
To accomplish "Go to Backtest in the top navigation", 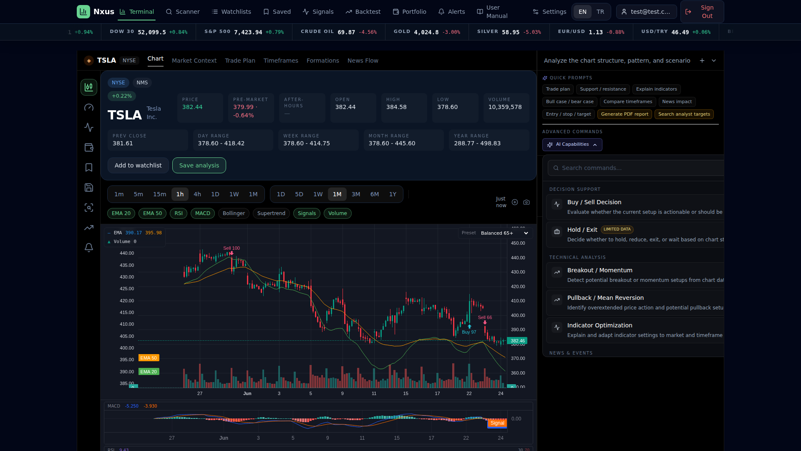I will click(363, 12).
